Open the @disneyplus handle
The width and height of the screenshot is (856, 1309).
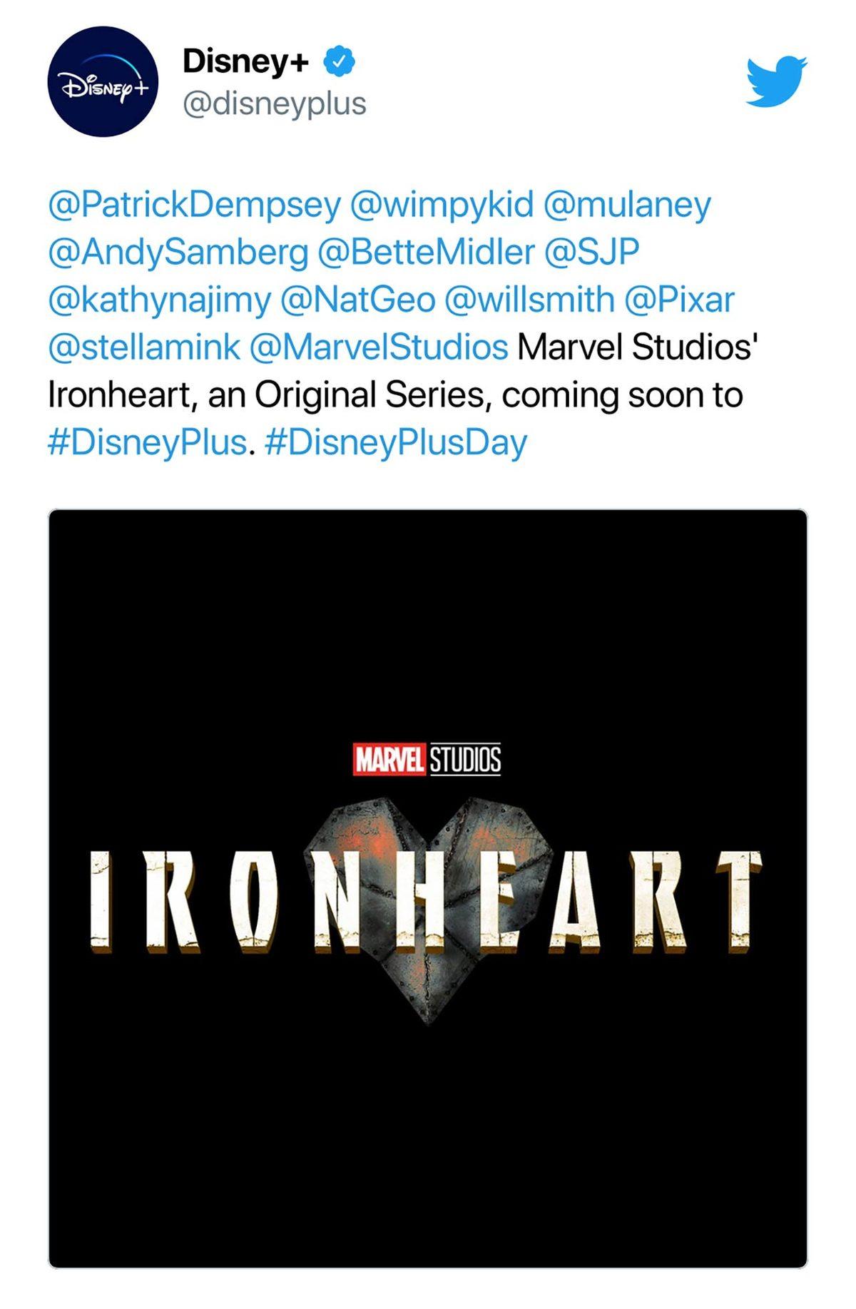pos(274,103)
